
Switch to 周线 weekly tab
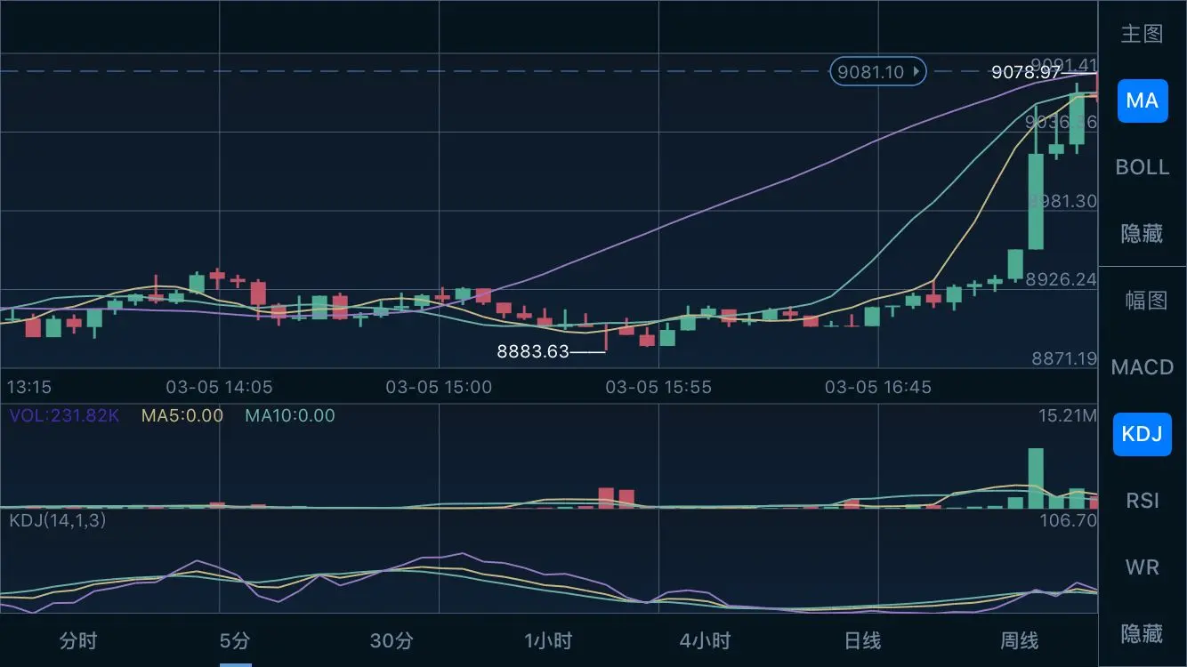point(1019,640)
